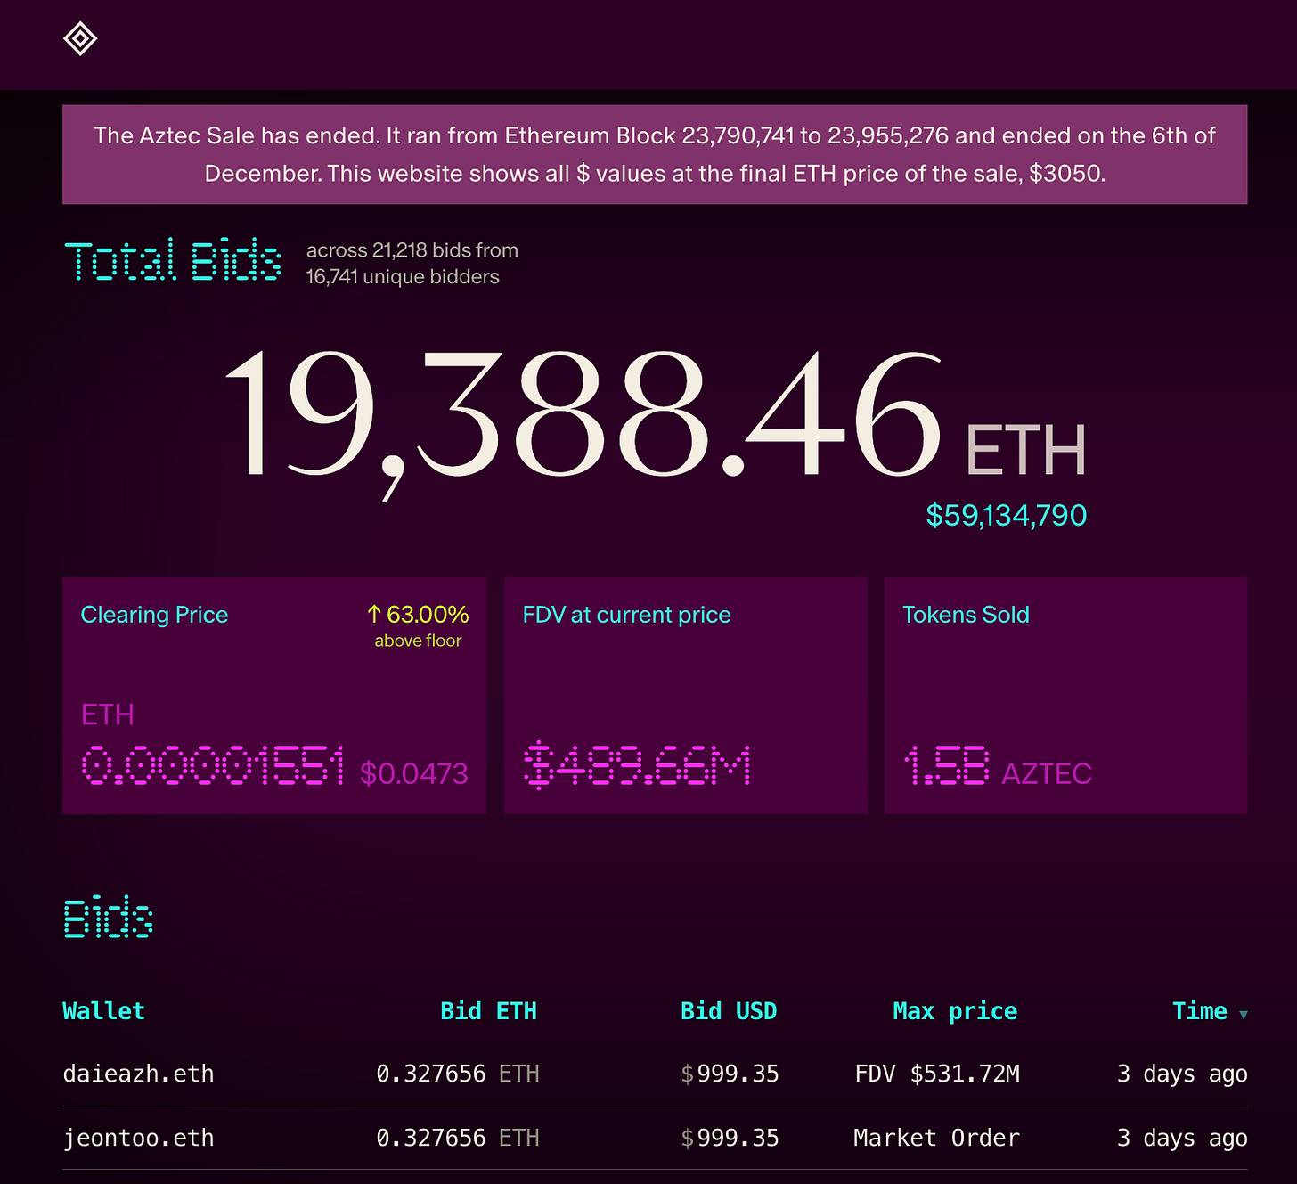Click jeontoo.eth bid amount 0.327656 ETH
Screen dimensions: 1297x1184
pyautogui.click(x=458, y=1138)
